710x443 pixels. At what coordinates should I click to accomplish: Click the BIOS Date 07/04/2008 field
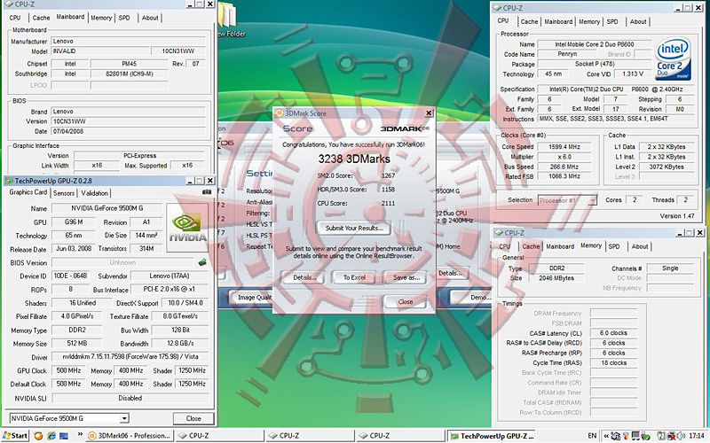point(128,131)
